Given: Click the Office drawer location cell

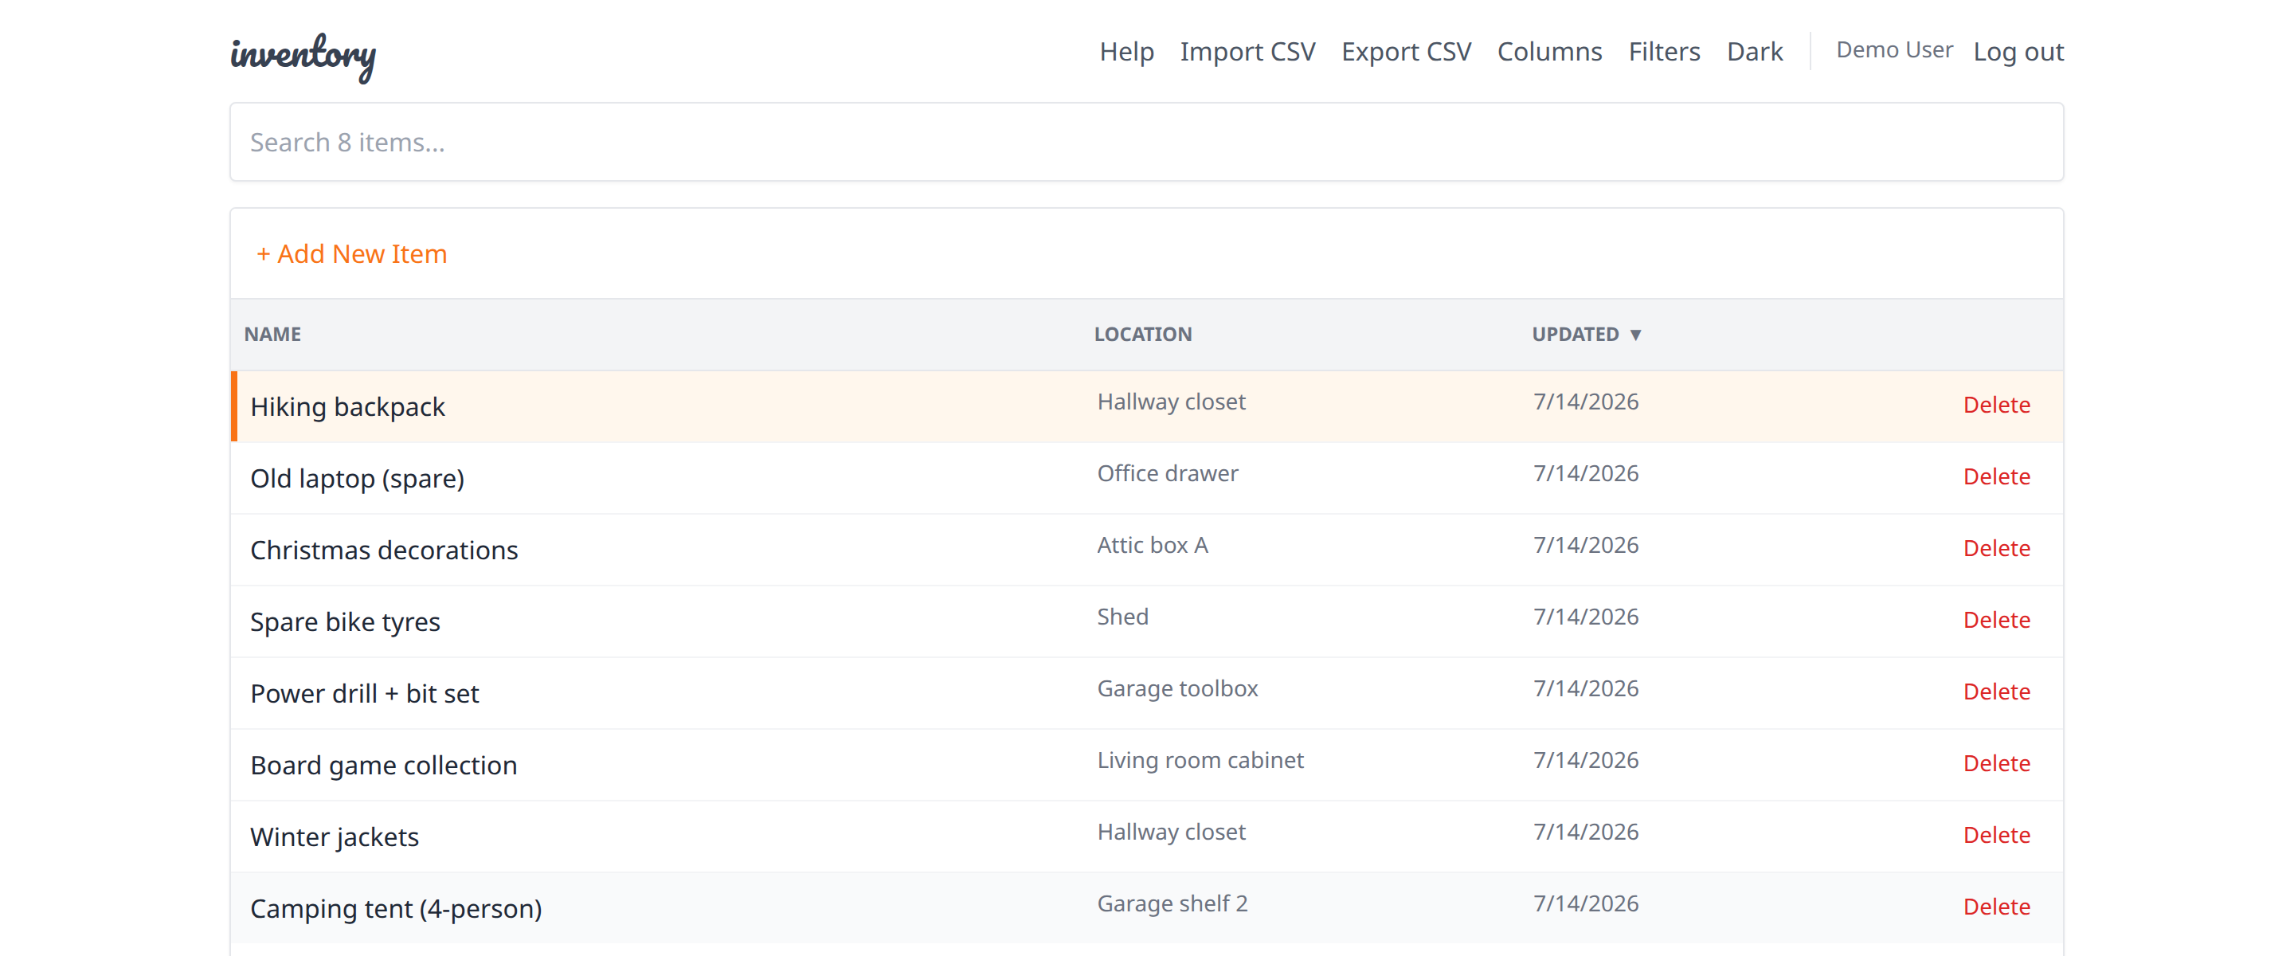Looking at the screenshot, I should click(x=1168, y=473).
